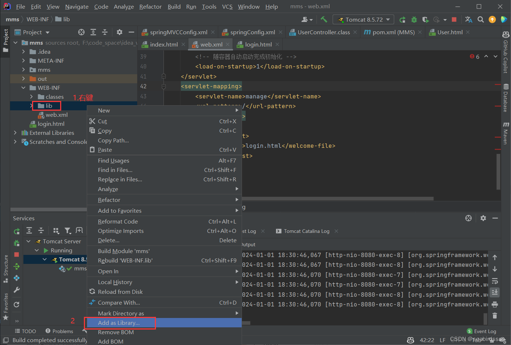
Task: Choose Add as Library... from context menu
Action: pyautogui.click(x=164, y=323)
